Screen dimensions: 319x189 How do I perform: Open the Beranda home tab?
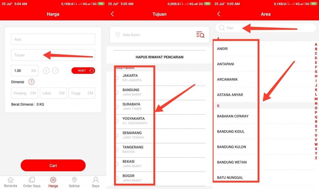coord(11,182)
